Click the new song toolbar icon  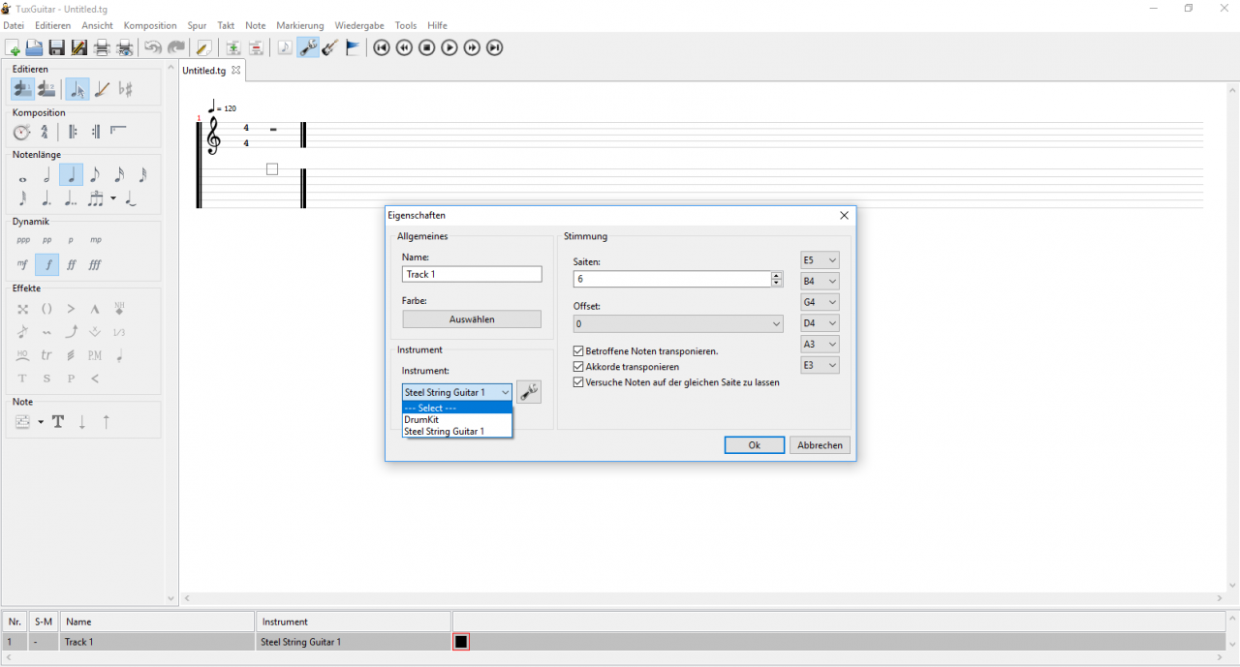tap(13, 47)
